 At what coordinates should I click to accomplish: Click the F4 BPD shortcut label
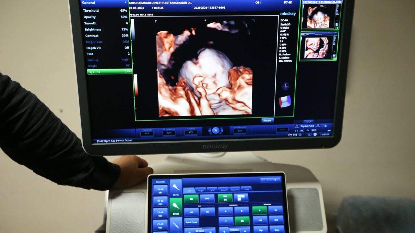point(312,130)
